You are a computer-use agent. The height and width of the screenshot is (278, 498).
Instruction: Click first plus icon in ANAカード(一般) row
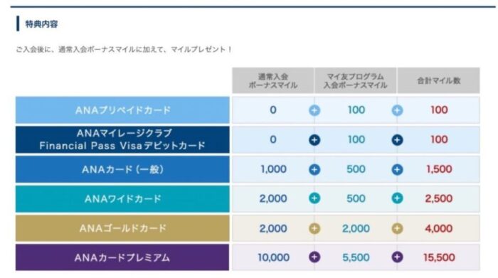(x=314, y=169)
